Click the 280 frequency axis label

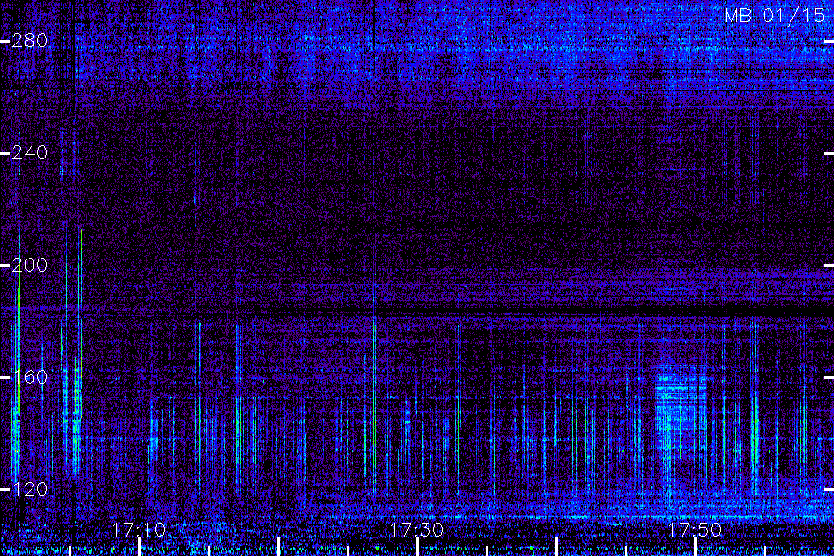(x=30, y=41)
